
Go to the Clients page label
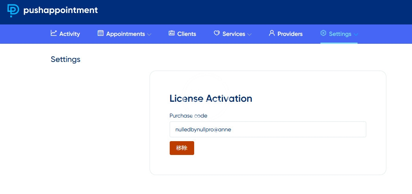187,34
